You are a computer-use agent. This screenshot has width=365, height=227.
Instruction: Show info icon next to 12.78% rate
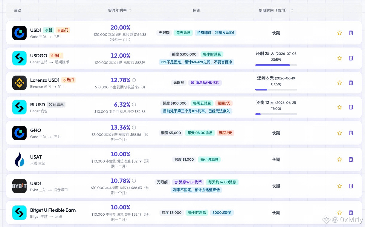134,80
